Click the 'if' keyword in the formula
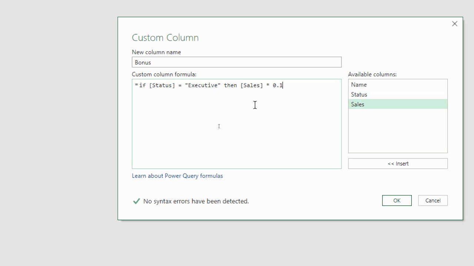Viewport: 474px width, 266px height. pos(142,85)
